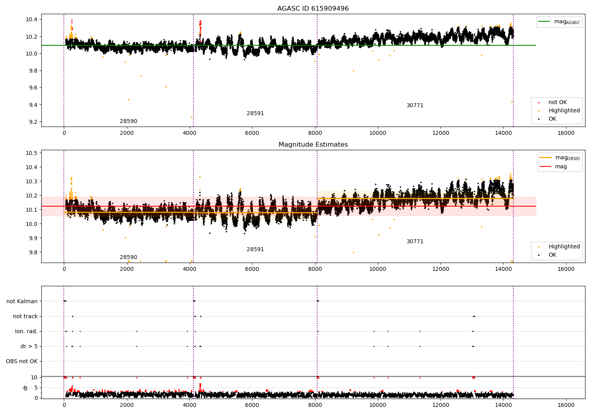Click OBSID label 28591 in top plot
The height and width of the screenshot is (414, 591).
tap(255, 114)
